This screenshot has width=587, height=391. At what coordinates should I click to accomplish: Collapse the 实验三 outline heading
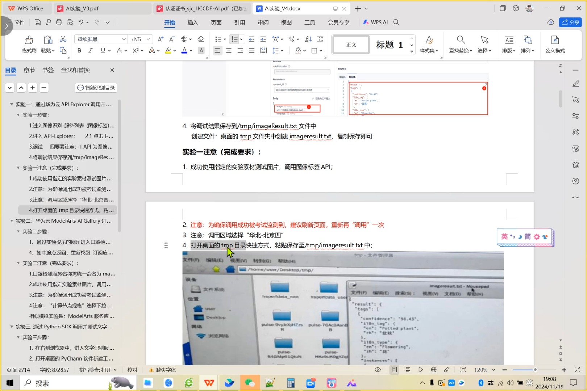[12, 327]
